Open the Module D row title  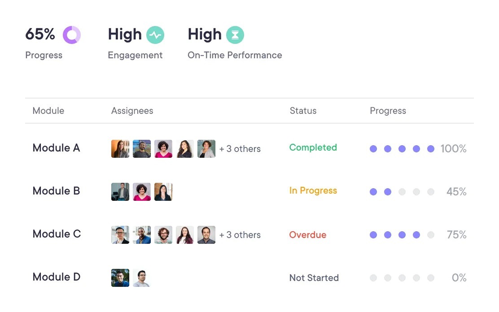click(57, 277)
